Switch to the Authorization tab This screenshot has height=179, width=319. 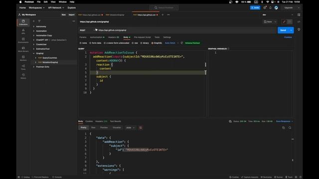[97, 37]
